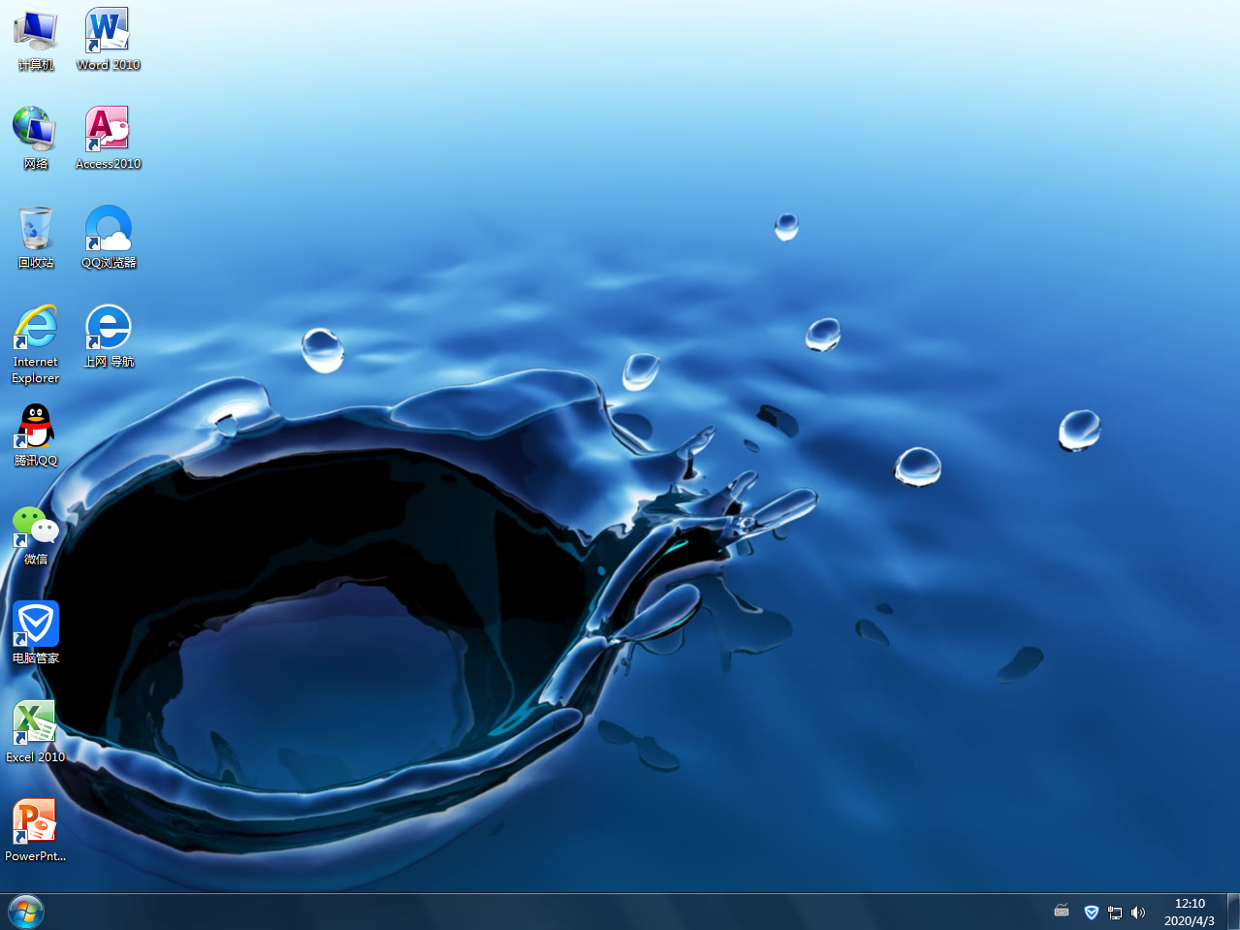
Task: Select the 网络 (Network) desktop icon
Action: (36, 130)
